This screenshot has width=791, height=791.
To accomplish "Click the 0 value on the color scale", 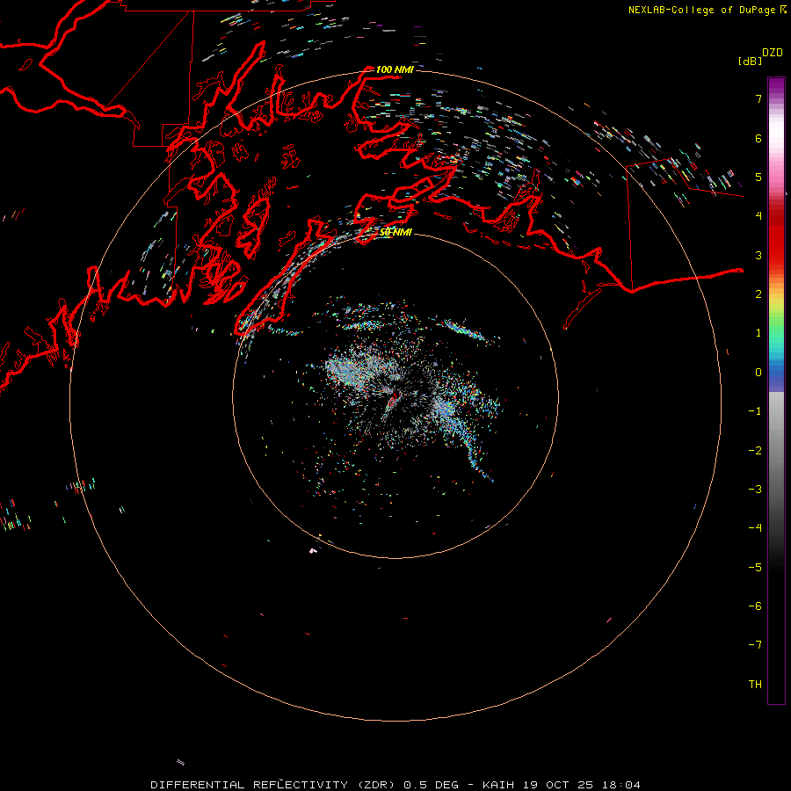I will pos(758,373).
